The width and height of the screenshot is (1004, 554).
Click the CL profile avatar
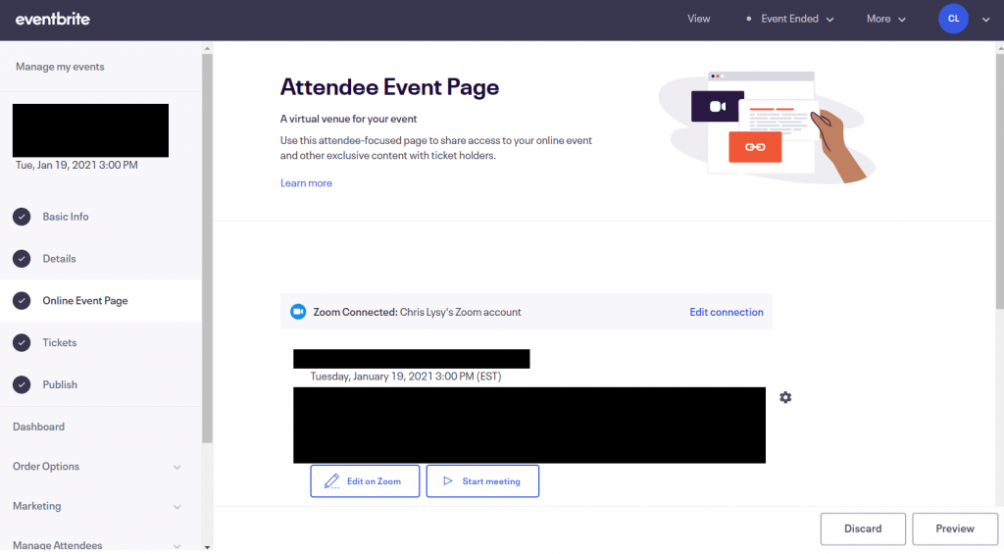click(953, 19)
